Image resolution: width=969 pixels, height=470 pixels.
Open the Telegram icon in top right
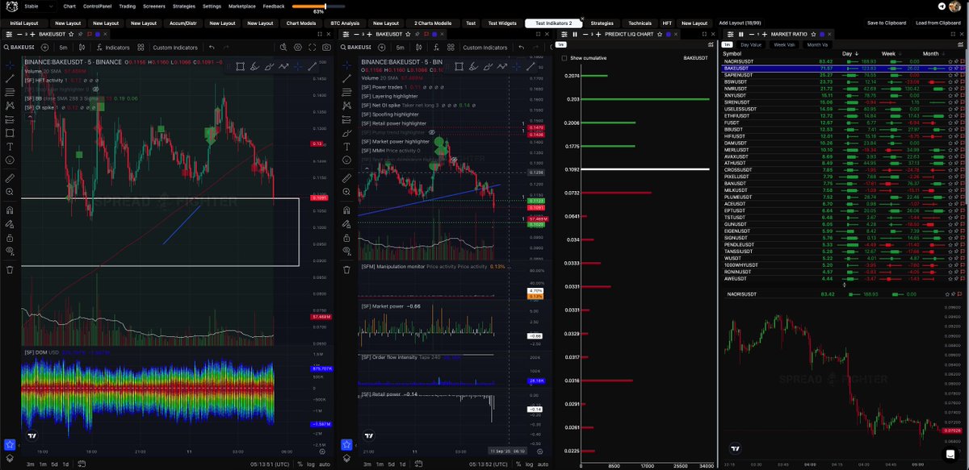[x=943, y=6]
